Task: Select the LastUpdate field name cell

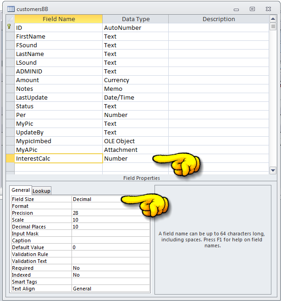Action: pos(58,97)
